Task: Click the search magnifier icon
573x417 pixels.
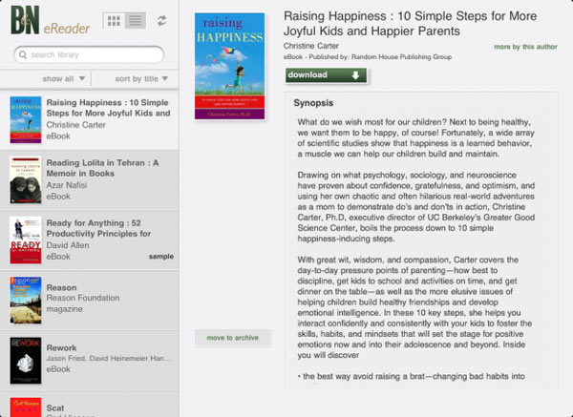Action: (23, 55)
